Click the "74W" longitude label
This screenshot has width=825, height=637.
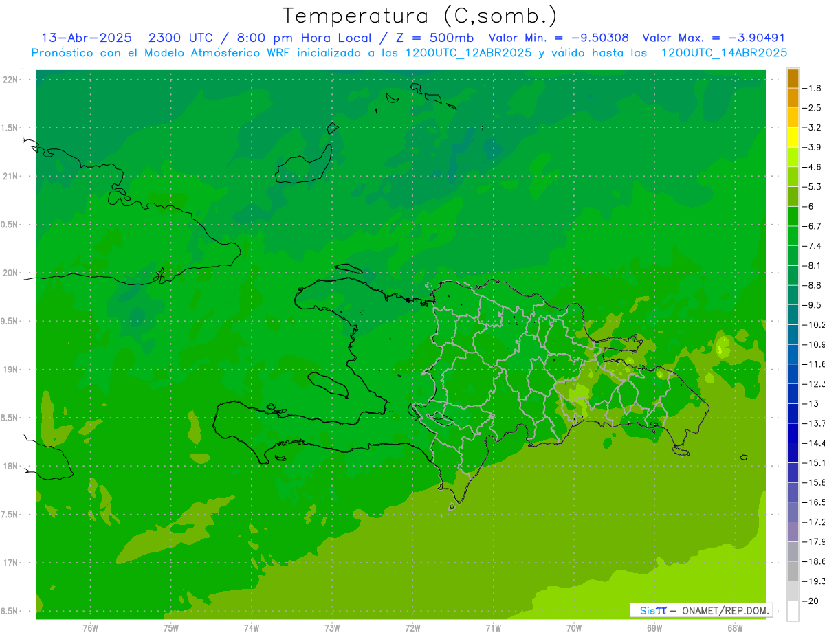252,628
